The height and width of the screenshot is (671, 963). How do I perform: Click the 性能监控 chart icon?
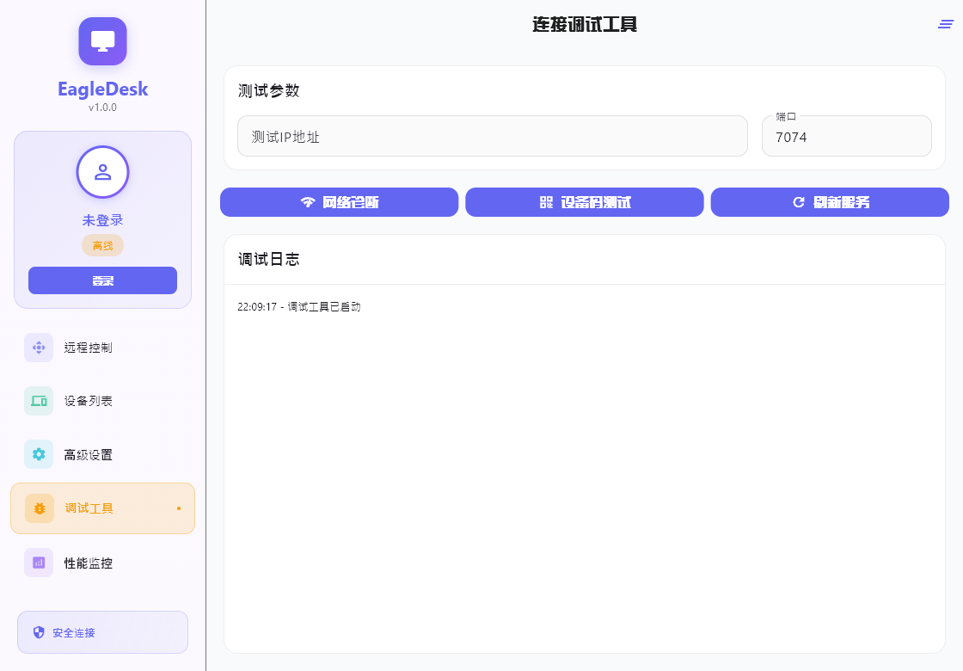[39, 563]
